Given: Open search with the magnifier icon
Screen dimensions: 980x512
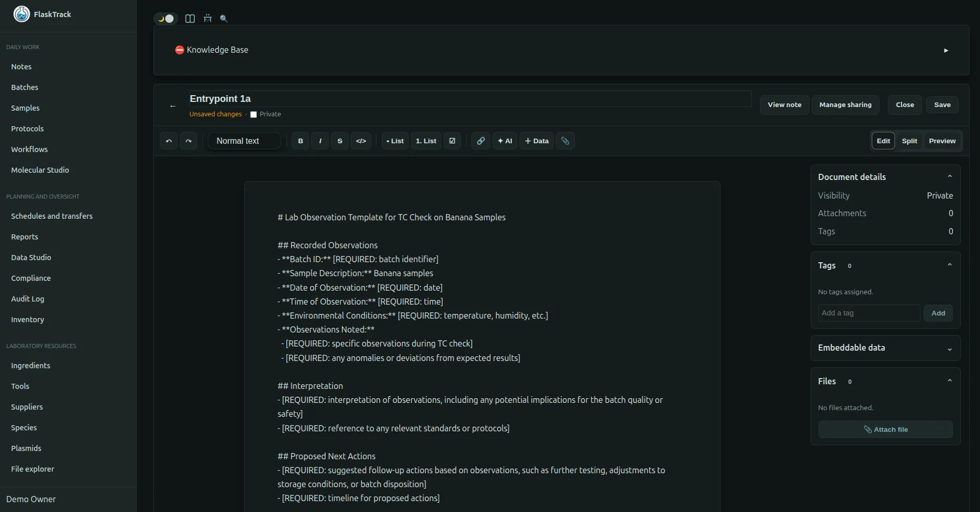Looking at the screenshot, I should 224,19.
